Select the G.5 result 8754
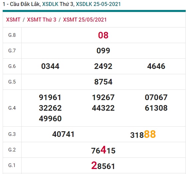Viewport: 186px width, 174px height. pyautogui.click(x=103, y=82)
